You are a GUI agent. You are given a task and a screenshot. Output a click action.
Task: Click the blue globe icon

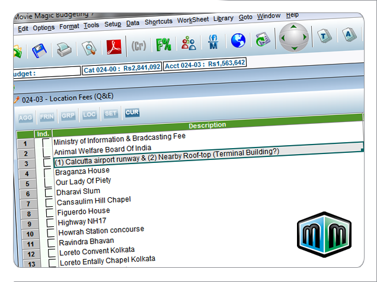click(x=238, y=40)
